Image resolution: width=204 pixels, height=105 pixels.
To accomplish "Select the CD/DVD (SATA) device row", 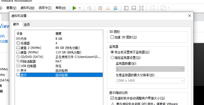I will click(x=59, y=57).
